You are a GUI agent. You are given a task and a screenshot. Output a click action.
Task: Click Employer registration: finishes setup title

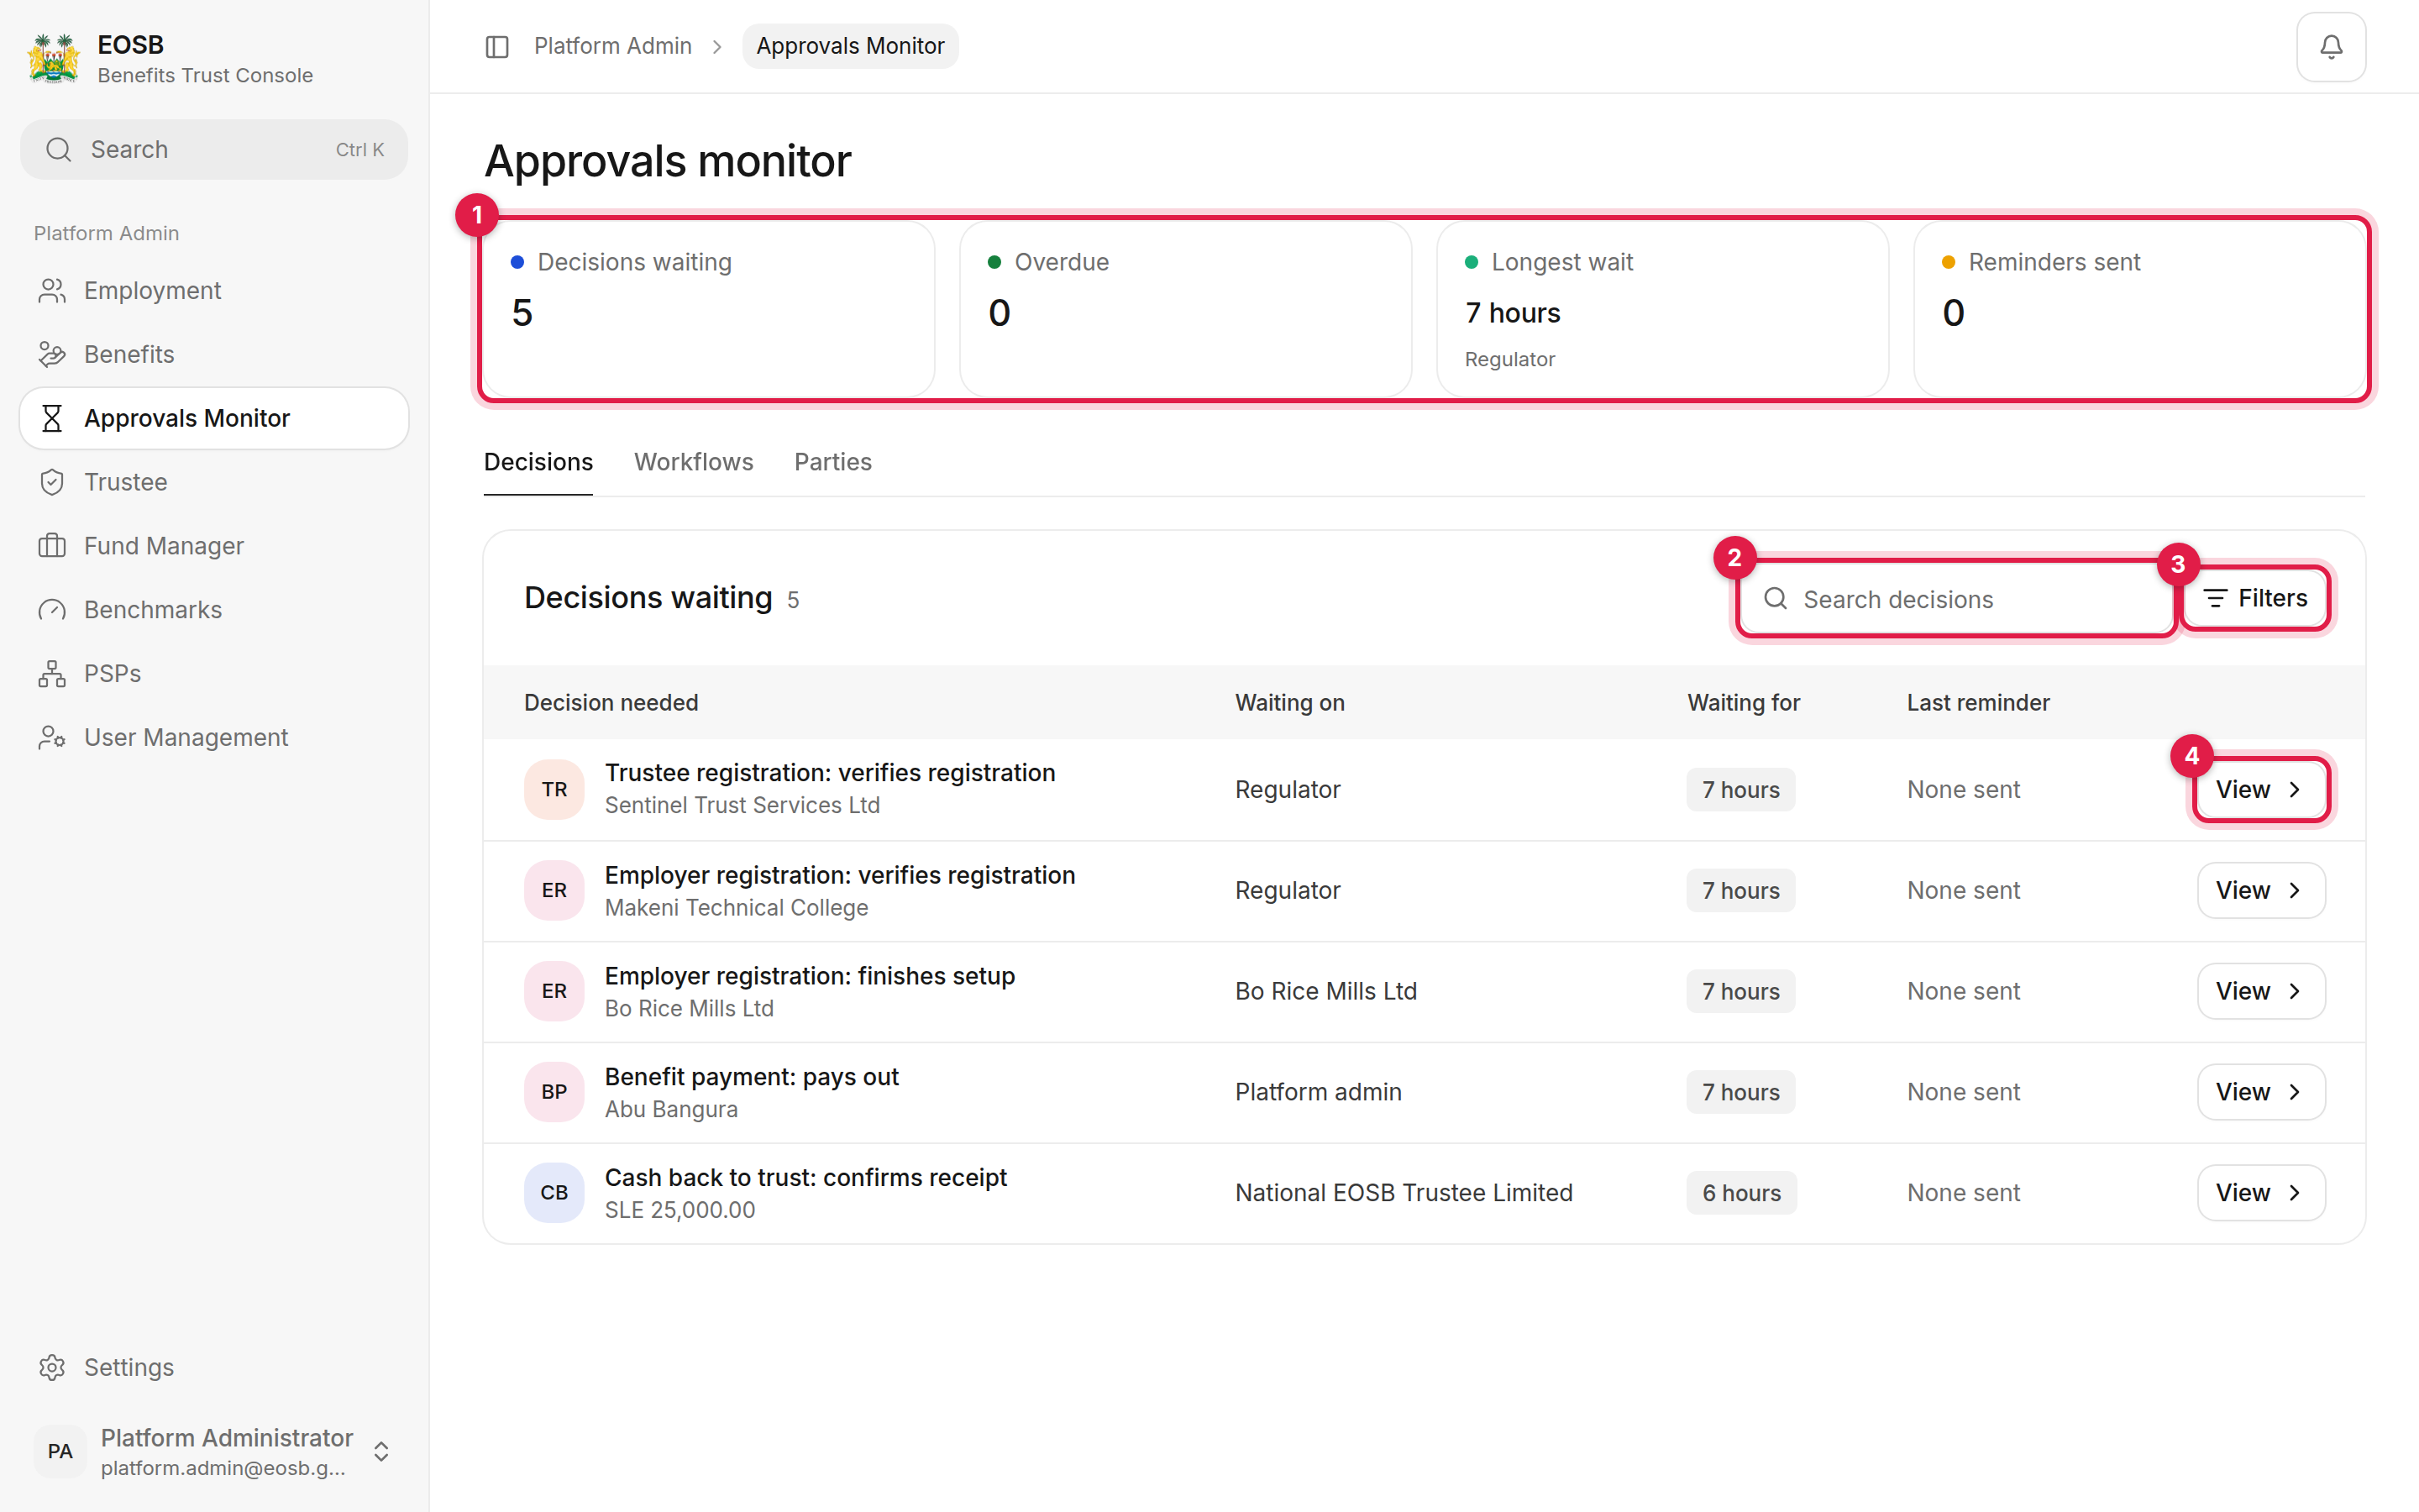[x=810, y=976]
